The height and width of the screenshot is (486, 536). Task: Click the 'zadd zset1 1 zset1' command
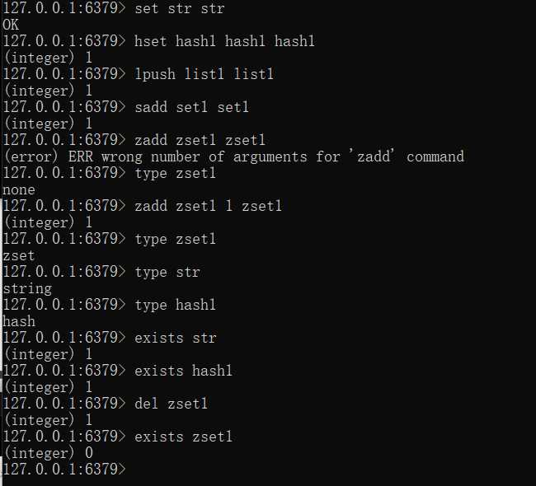208,206
